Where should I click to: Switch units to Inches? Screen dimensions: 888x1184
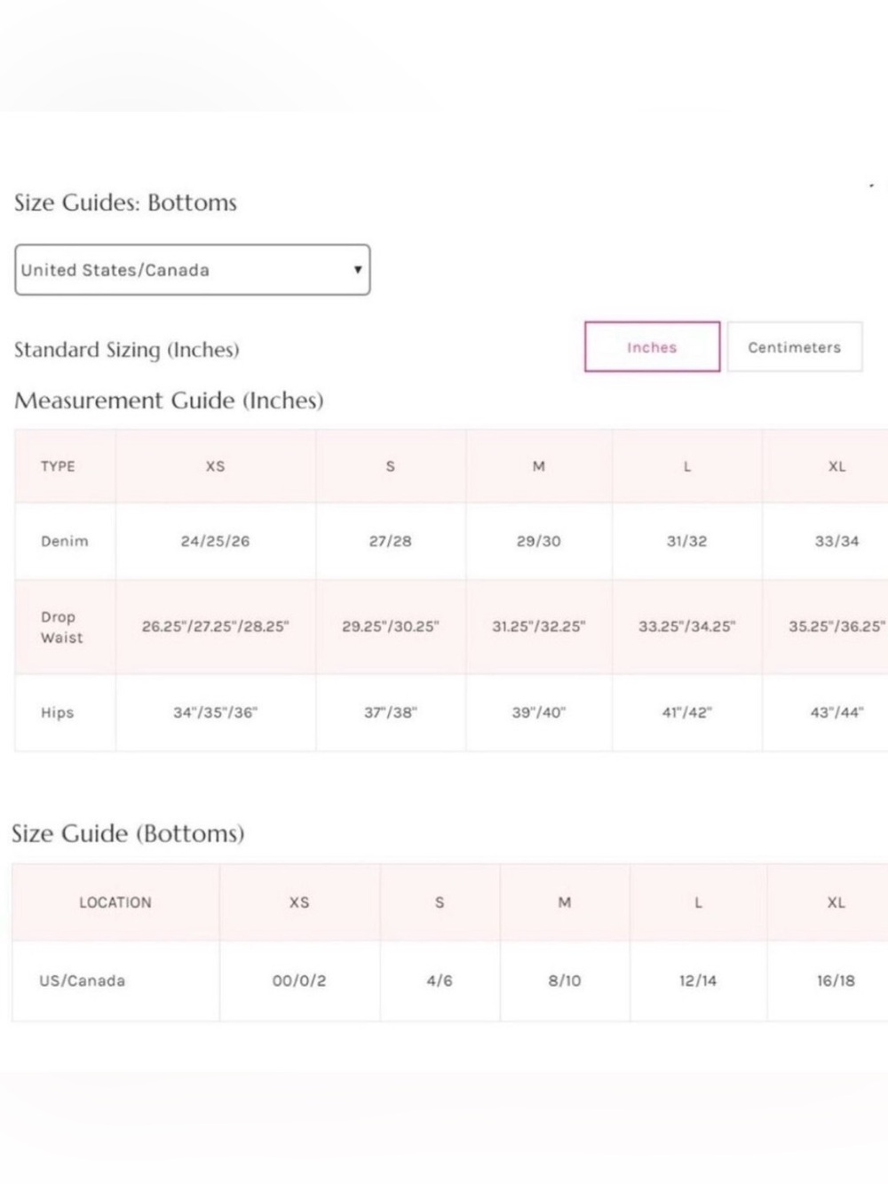[x=652, y=347]
